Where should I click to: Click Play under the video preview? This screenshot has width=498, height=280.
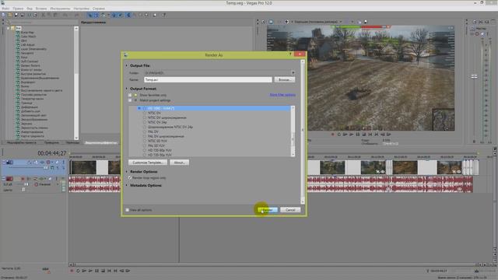[x=351, y=135]
